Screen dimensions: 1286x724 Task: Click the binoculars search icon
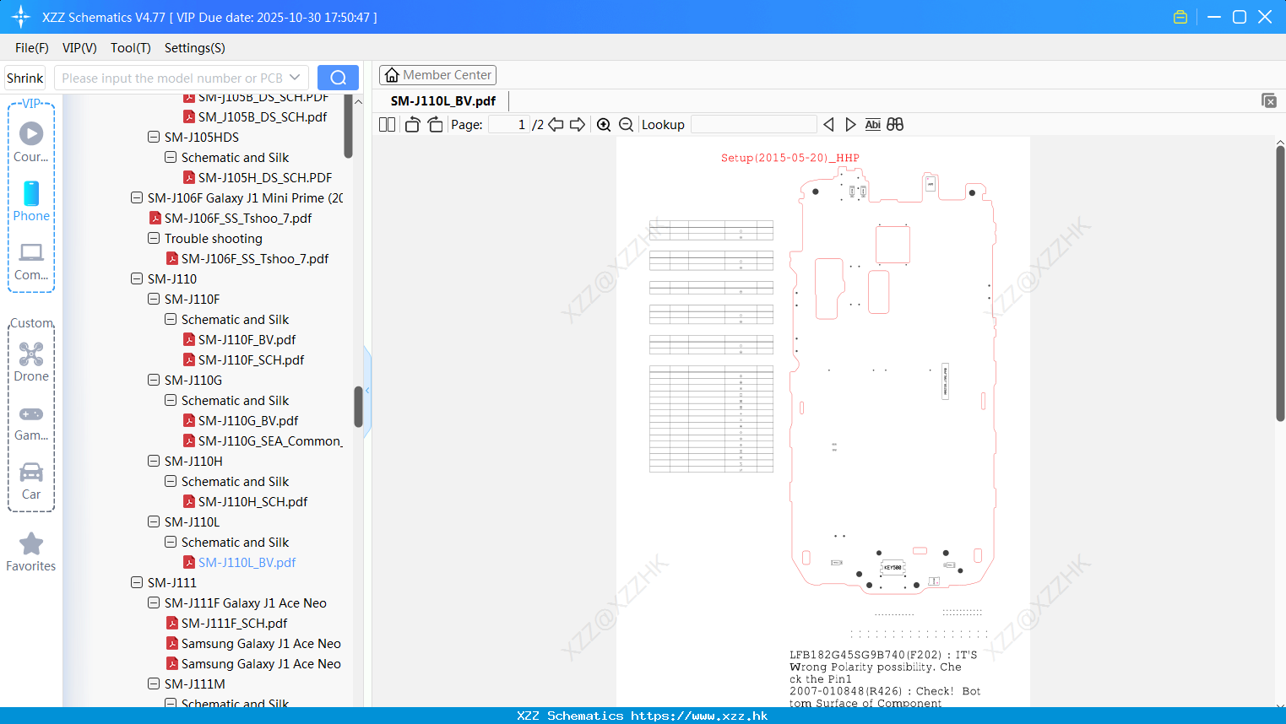895,125
